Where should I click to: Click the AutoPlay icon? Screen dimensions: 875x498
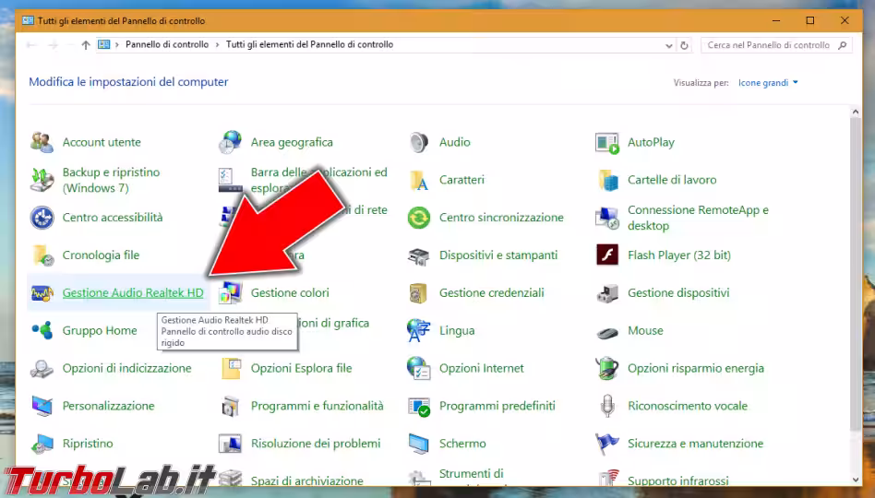click(x=607, y=142)
